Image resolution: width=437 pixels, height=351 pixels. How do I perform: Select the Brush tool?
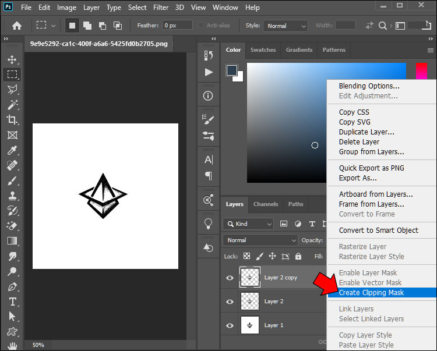click(12, 181)
